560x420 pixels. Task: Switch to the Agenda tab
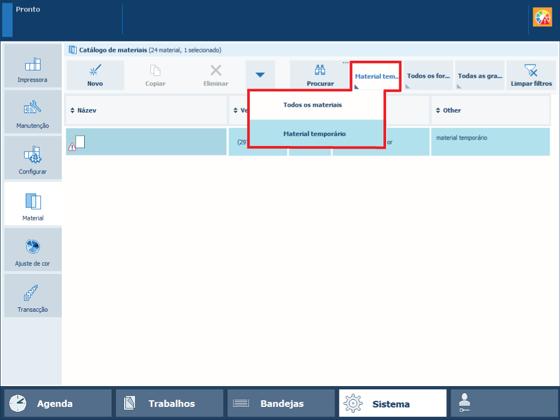[x=58, y=404]
